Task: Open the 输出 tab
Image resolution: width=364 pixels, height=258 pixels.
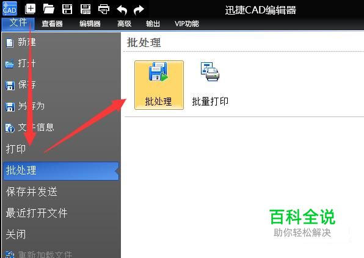Action: point(153,24)
